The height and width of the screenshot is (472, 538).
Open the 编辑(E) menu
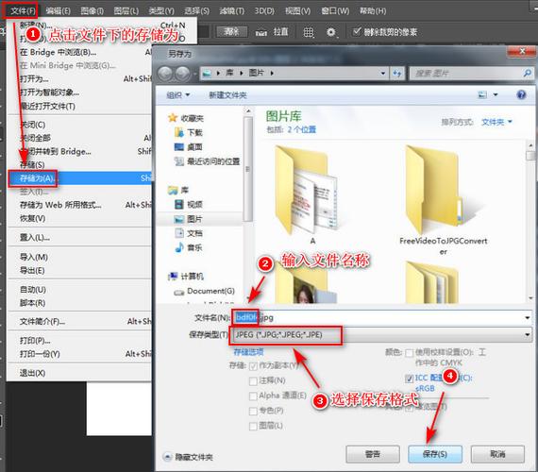pyautogui.click(x=58, y=11)
